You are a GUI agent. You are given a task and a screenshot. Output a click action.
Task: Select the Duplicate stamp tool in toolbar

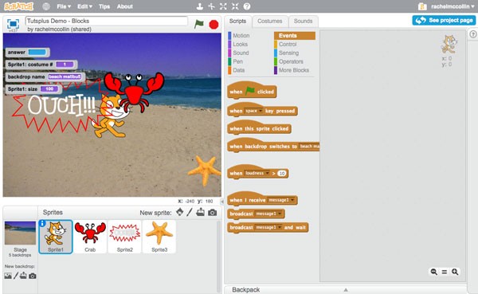[200, 6]
